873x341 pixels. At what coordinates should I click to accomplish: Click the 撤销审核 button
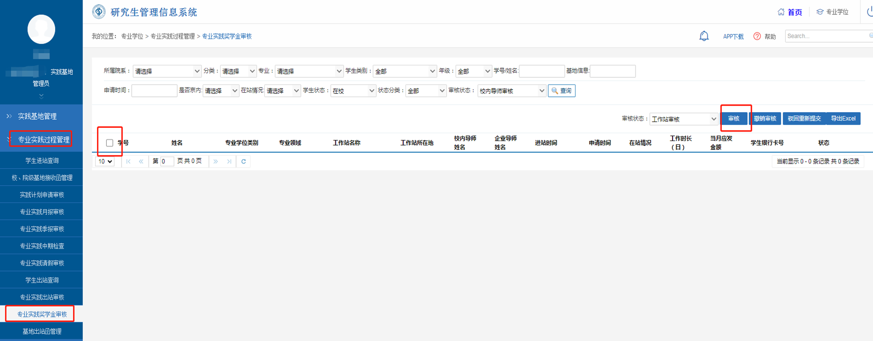pyautogui.click(x=765, y=119)
